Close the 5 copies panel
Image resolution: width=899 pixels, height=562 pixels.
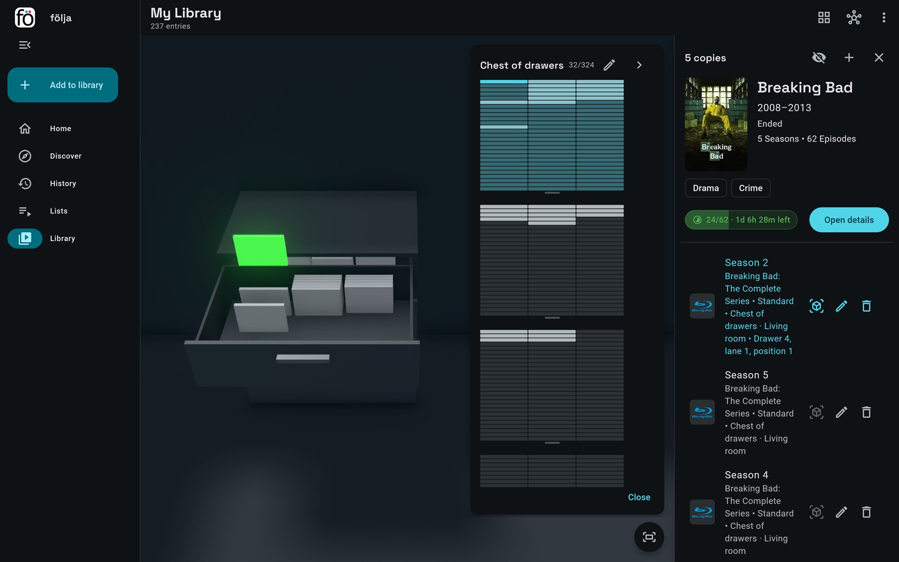click(879, 57)
